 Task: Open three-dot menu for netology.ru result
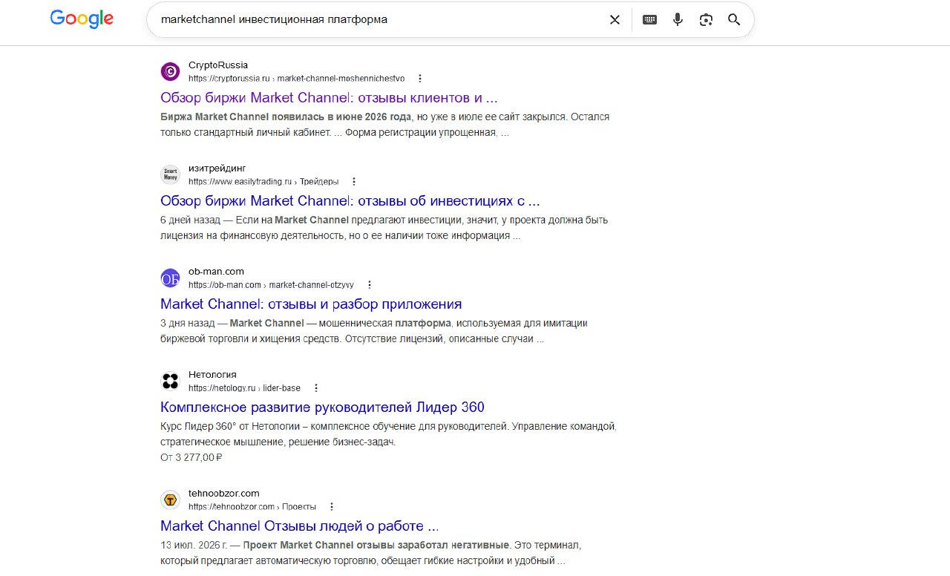pos(316,387)
